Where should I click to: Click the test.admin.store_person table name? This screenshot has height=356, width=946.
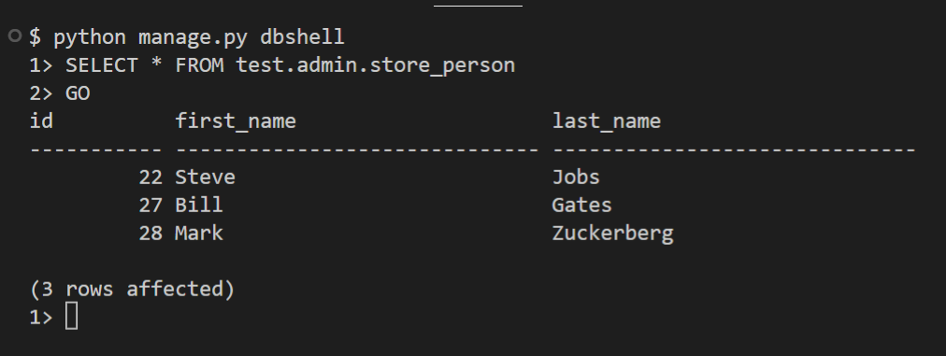coord(375,65)
